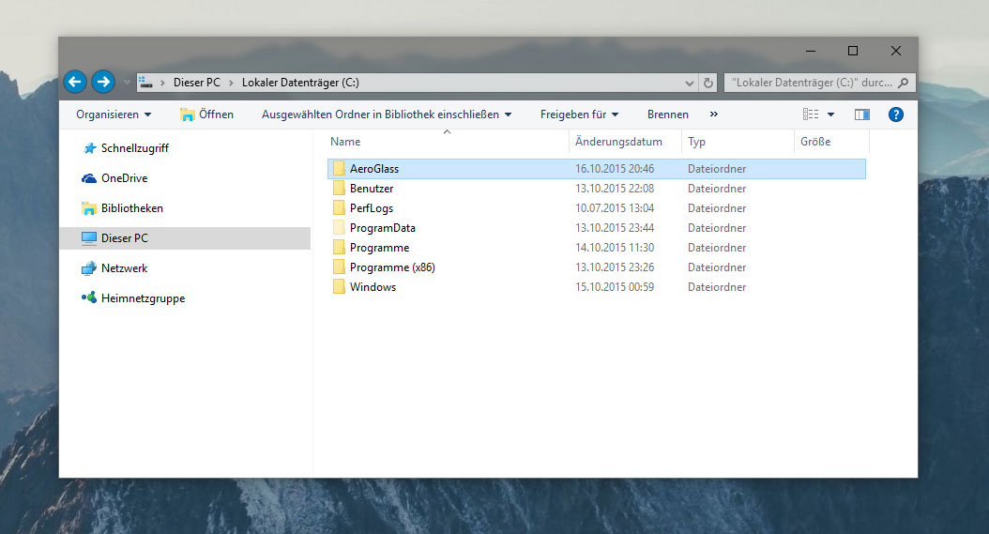Viewport: 989px width, 534px height.
Task: Select the ProgramData folder name
Action: 382,228
